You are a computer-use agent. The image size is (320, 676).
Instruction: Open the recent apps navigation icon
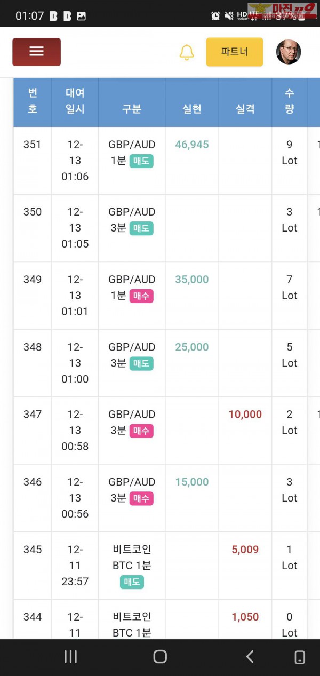tap(70, 657)
